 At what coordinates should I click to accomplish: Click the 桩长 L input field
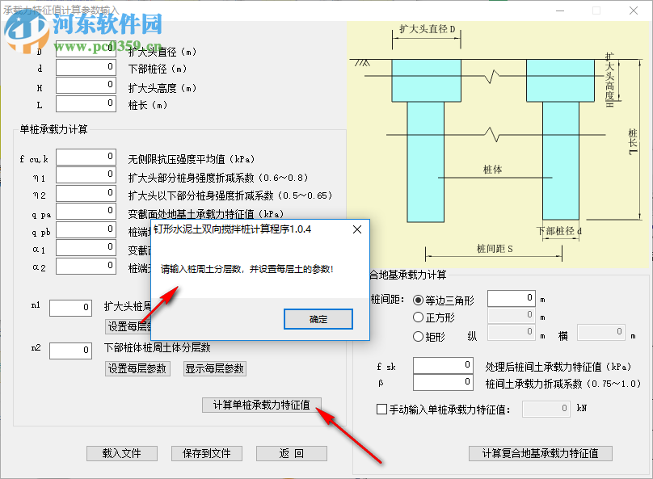tap(86, 103)
